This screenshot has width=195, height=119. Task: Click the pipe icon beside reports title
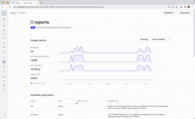pyautogui.click(x=32, y=22)
